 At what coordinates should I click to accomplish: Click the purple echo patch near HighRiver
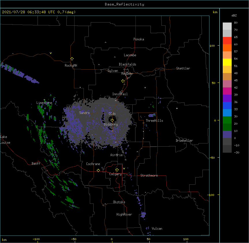point(143,215)
